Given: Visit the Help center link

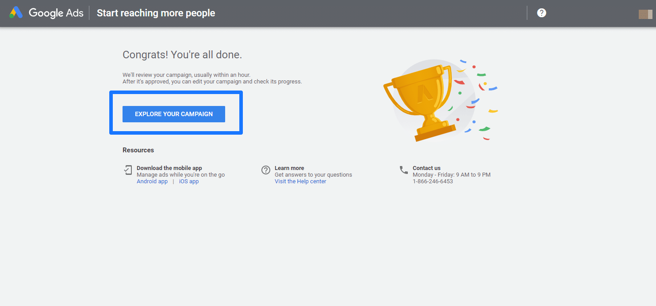Looking at the screenshot, I should 300,181.
